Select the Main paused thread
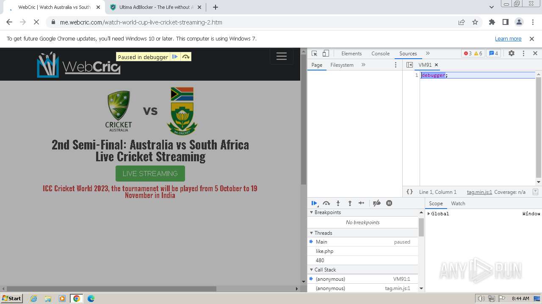 tap(363, 242)
